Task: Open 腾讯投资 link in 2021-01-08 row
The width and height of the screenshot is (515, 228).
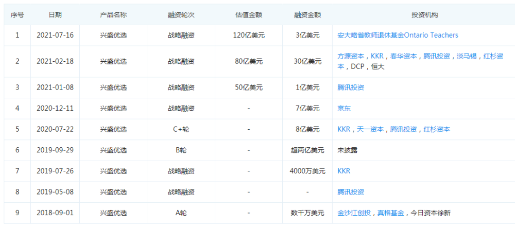Action: coord(351,87)
